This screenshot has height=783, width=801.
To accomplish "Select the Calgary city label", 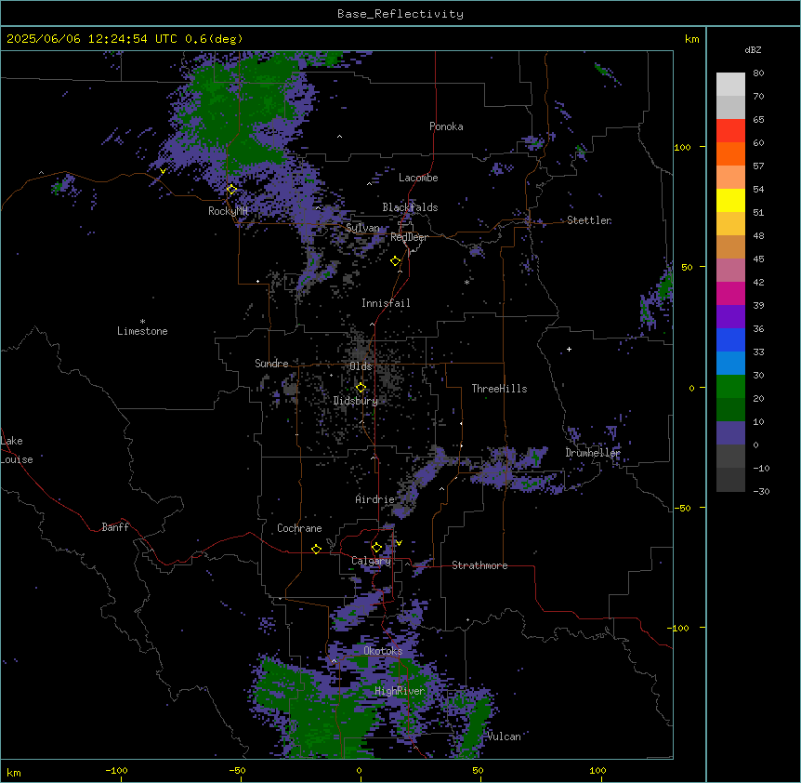I will pos(371,561).
